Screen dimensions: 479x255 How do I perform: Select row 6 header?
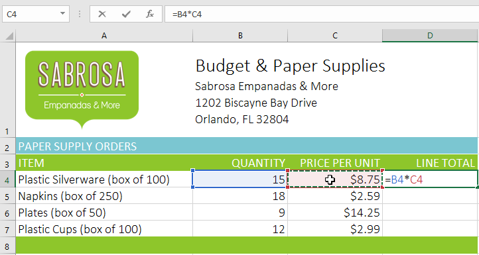[x=8, y=213]
